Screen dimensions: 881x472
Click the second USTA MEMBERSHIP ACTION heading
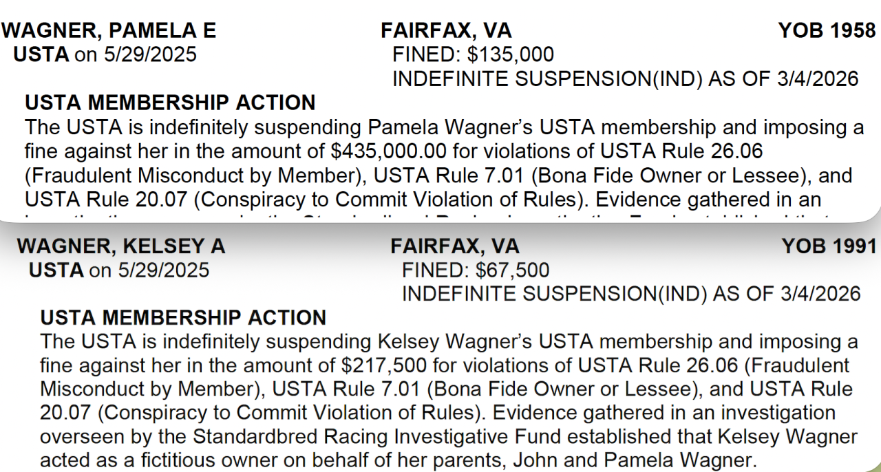[x=183, y=318]
